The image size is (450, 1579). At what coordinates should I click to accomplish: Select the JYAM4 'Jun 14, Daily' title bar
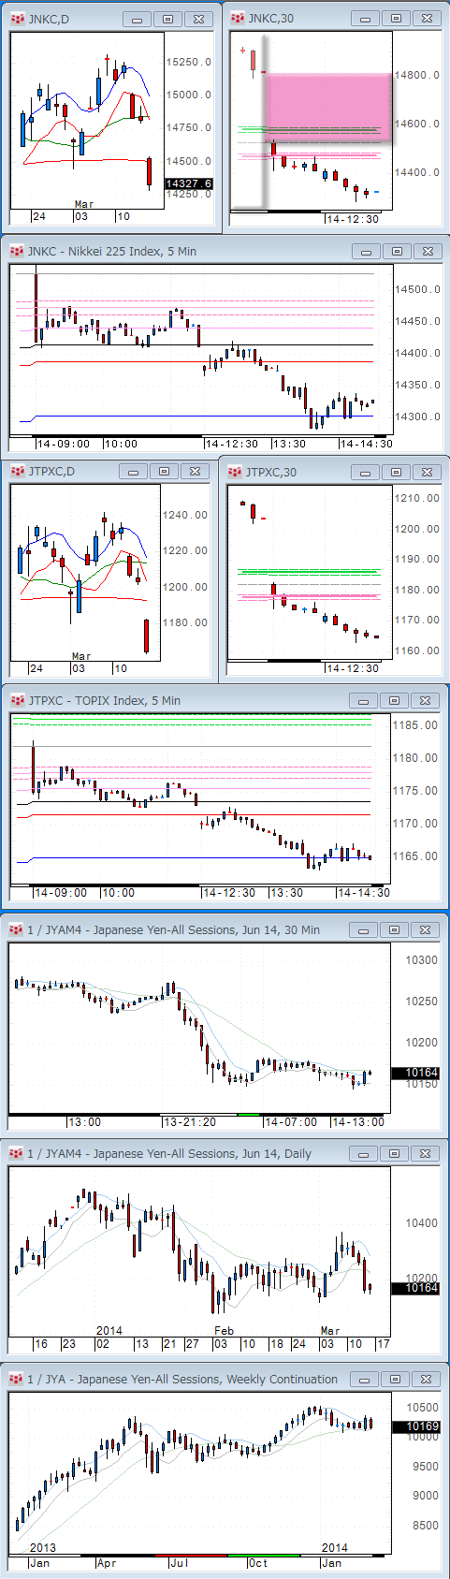pyautogui.click(x=170, y=1154)
